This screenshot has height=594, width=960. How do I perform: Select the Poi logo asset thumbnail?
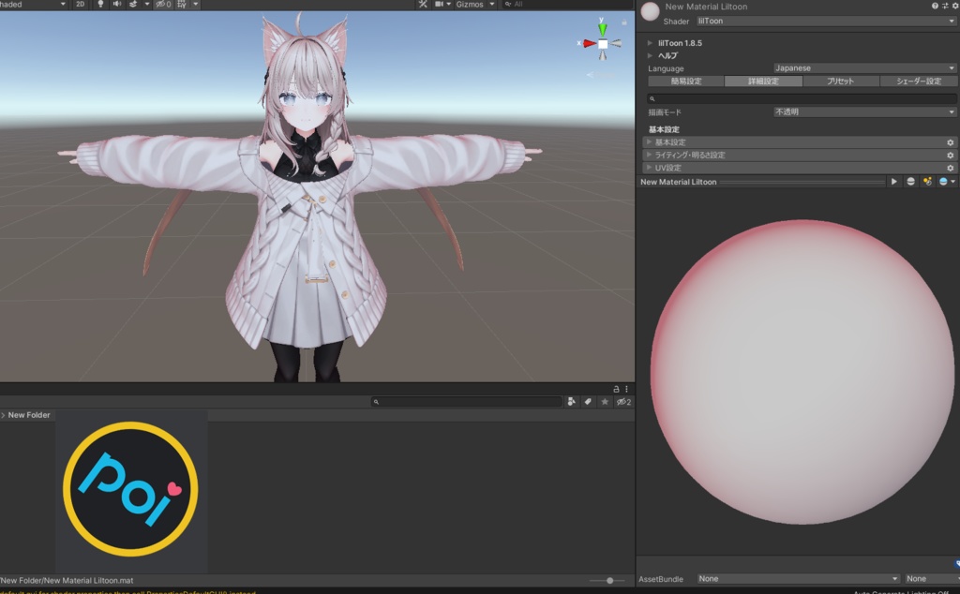click(130, 489)
